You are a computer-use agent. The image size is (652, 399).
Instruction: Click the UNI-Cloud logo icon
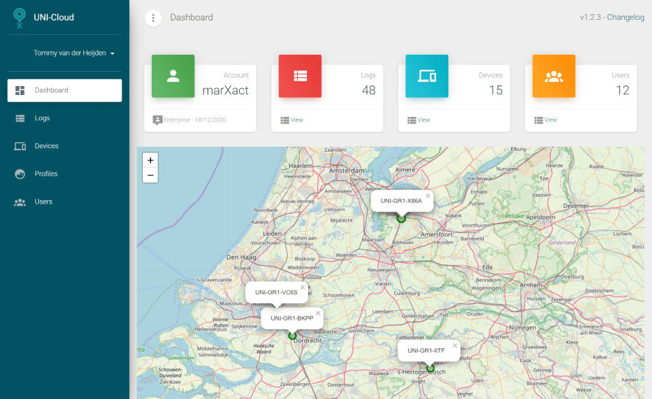[x=20, y=18]
